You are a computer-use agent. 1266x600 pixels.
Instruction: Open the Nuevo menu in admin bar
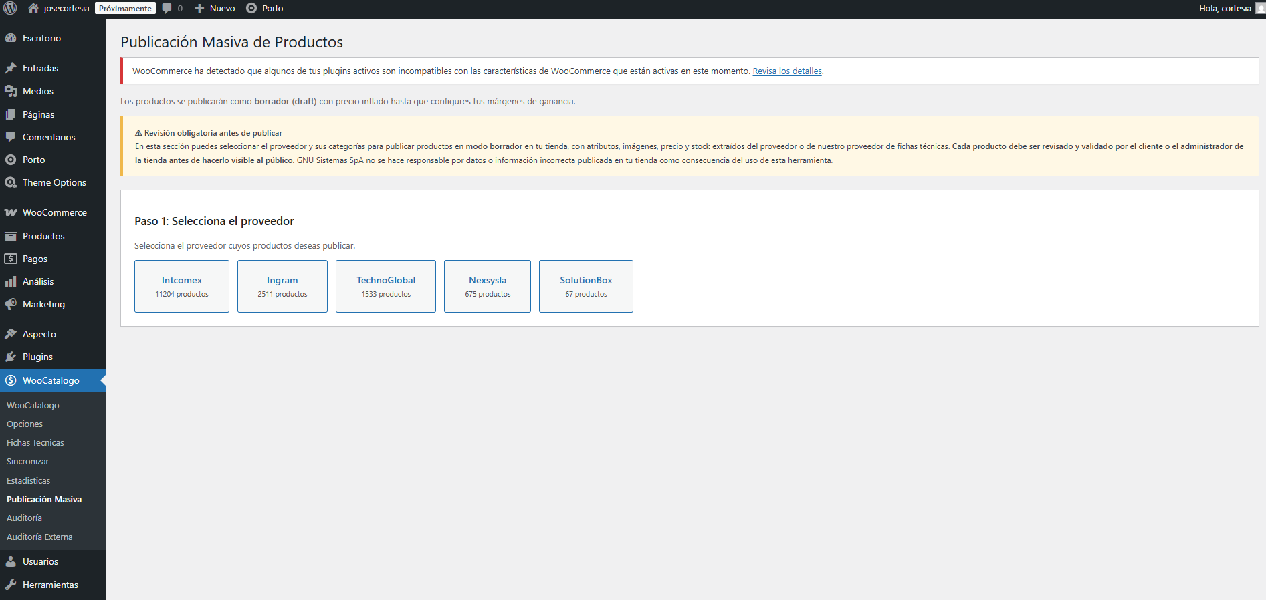[x=215, y=9]
